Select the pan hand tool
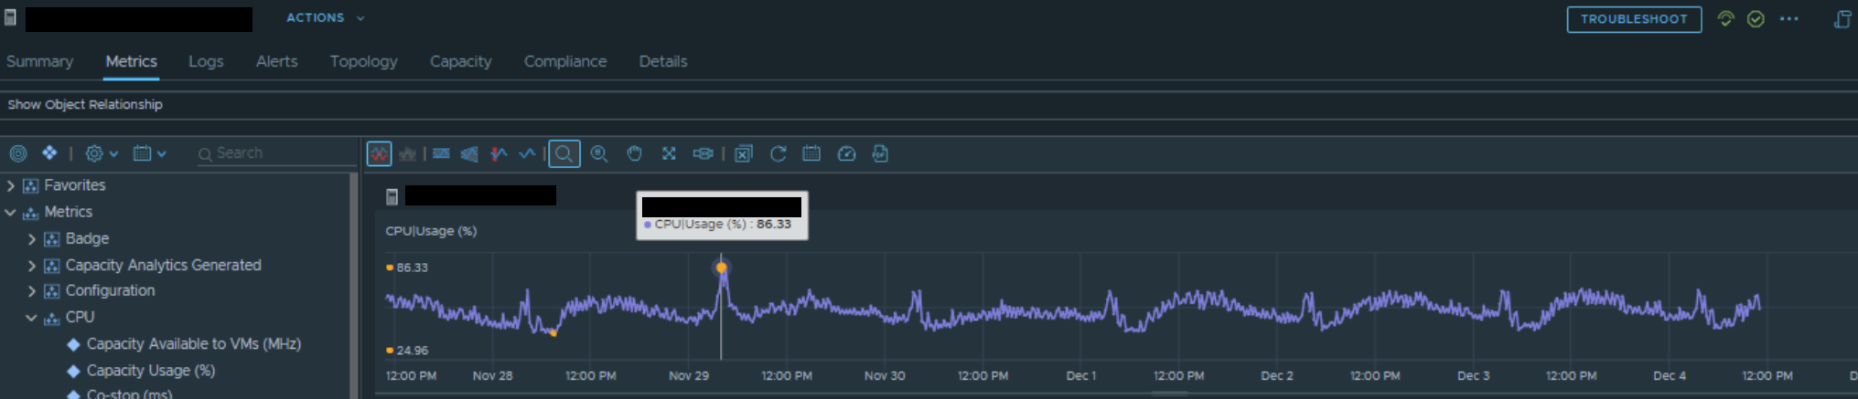The width and height of the screenshot is (1858, 399). (634, 153)
